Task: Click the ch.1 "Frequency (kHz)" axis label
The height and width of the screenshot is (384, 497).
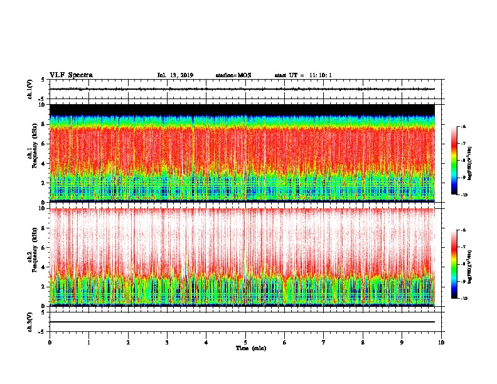Action: click(35, 146)
